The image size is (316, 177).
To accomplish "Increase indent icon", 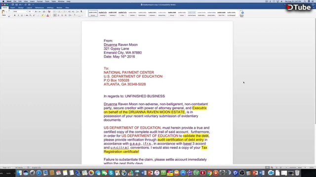I will pos(73,11).
